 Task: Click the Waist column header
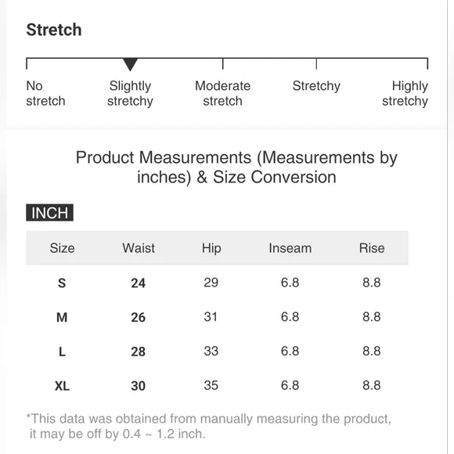click(x=139, y=248)
